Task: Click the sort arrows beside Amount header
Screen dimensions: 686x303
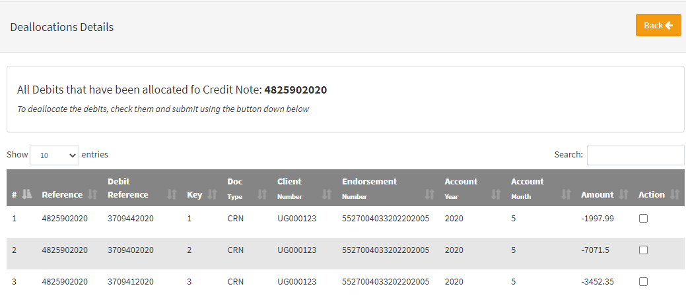Action: 623,194
